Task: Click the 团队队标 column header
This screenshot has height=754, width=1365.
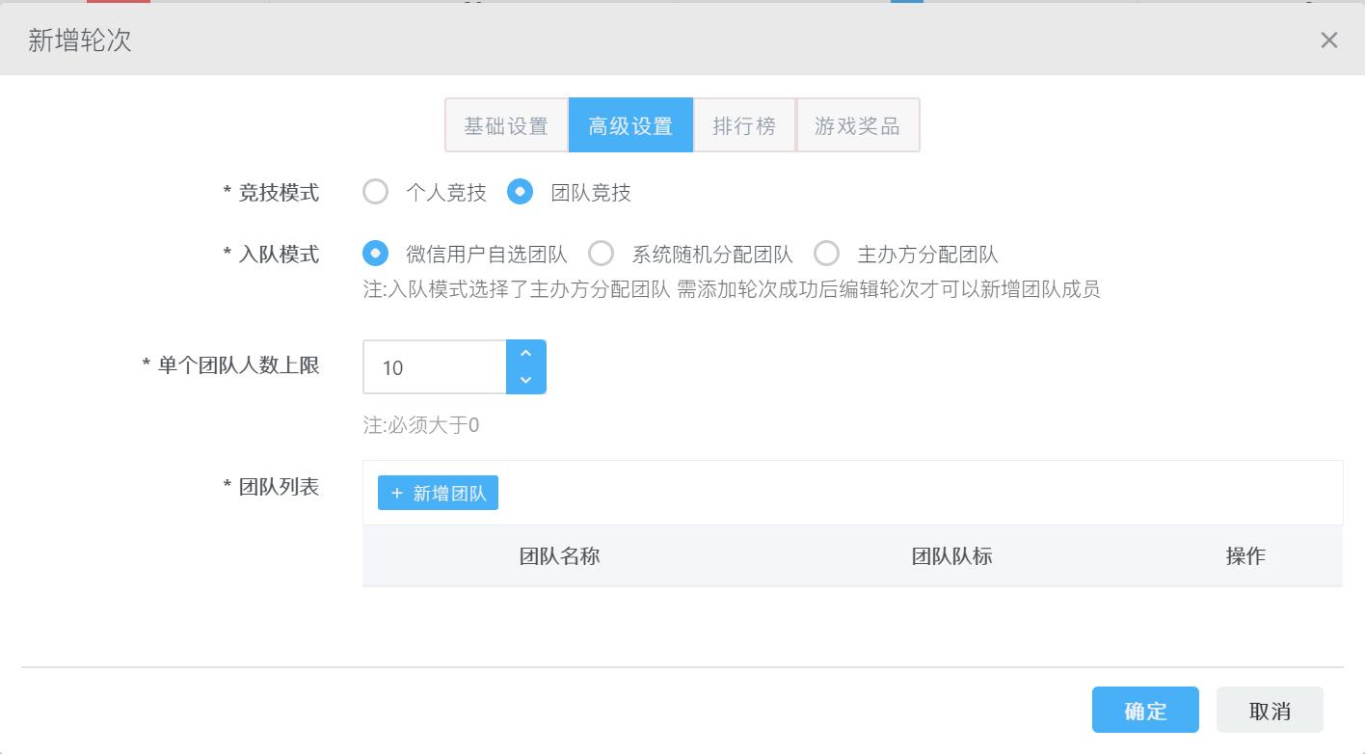Action: 951,556
